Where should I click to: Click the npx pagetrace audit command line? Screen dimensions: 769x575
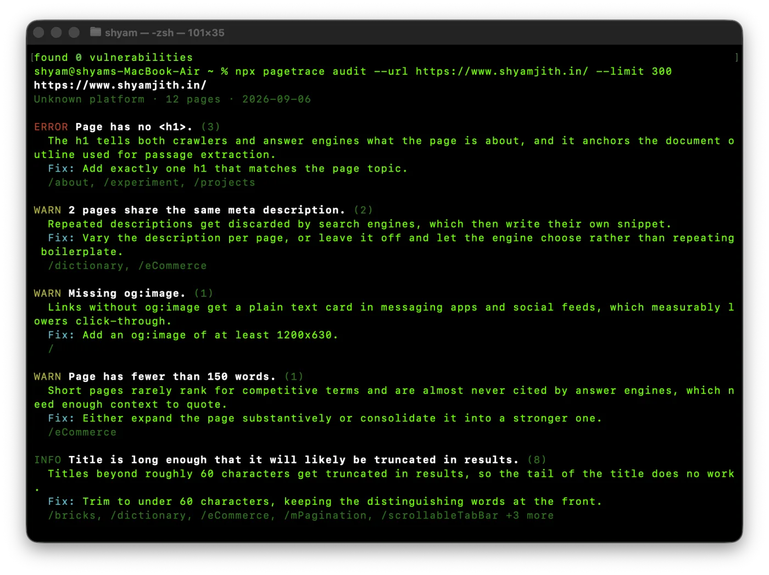[x=353, y=71]
